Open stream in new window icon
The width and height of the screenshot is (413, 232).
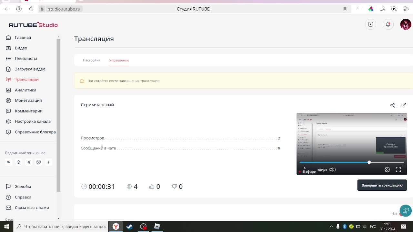404,105
